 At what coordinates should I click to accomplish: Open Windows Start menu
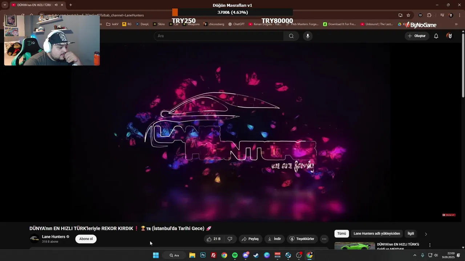(156, 255)
